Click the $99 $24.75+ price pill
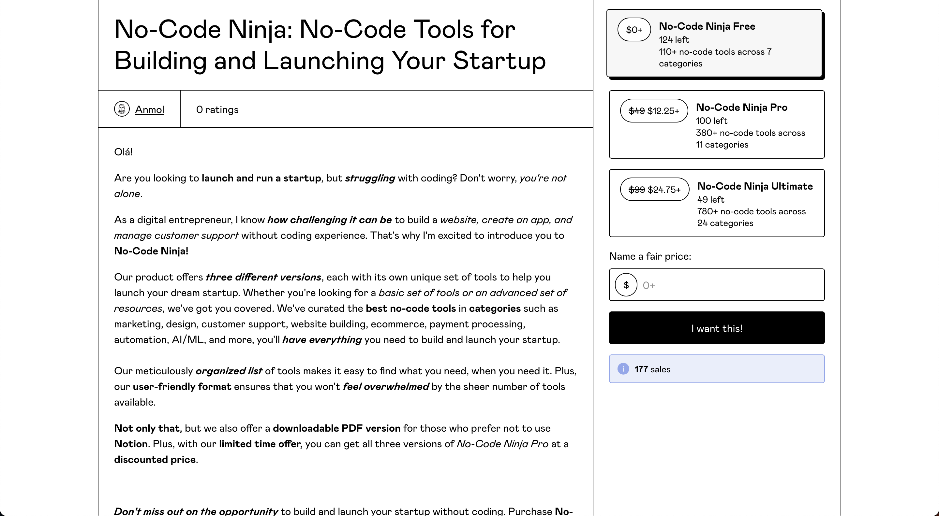 tap(655, 189)
